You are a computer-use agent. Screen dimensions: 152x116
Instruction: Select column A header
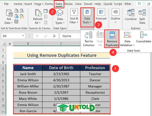10,44
